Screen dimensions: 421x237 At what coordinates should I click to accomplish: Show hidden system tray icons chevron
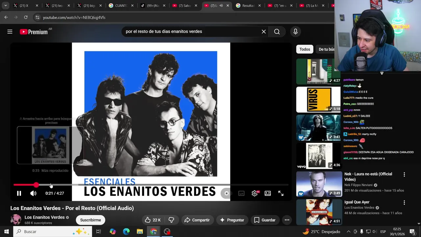348,231
